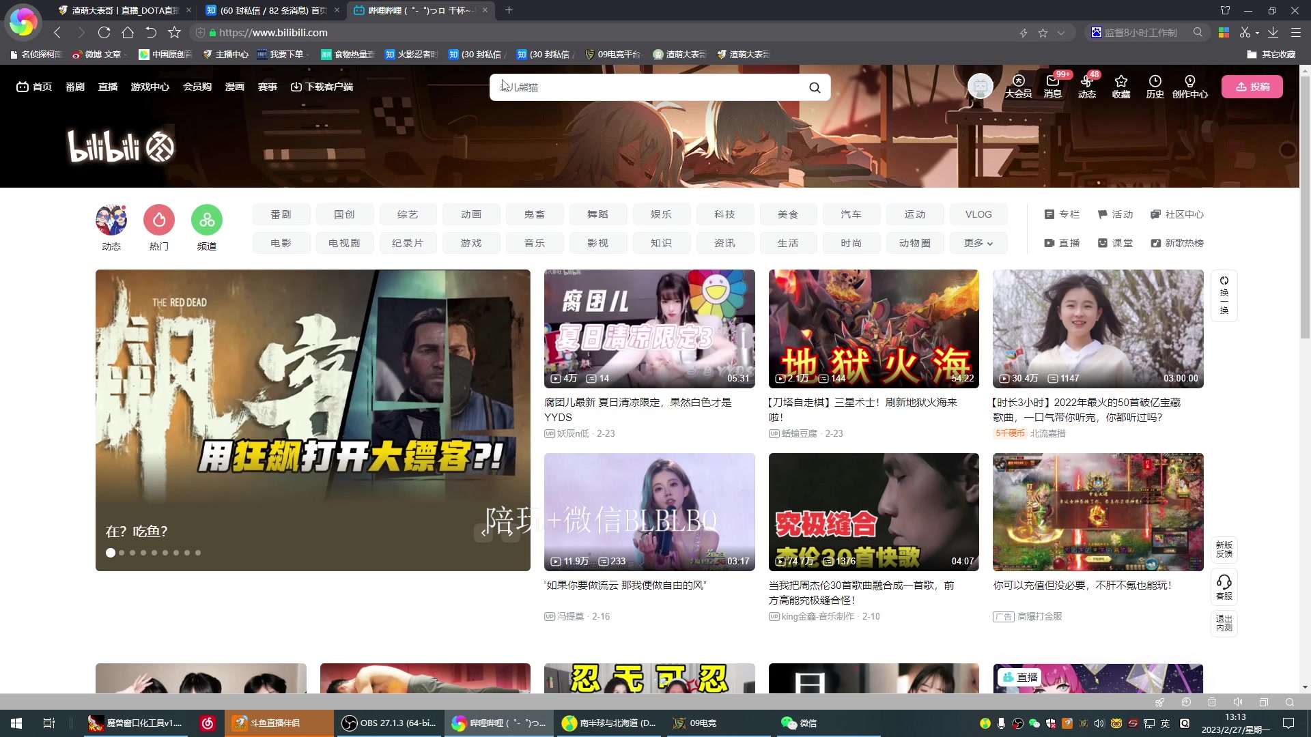Open the 会员购 nav item
Screen dimensions: 1311x737
[197, 87]
